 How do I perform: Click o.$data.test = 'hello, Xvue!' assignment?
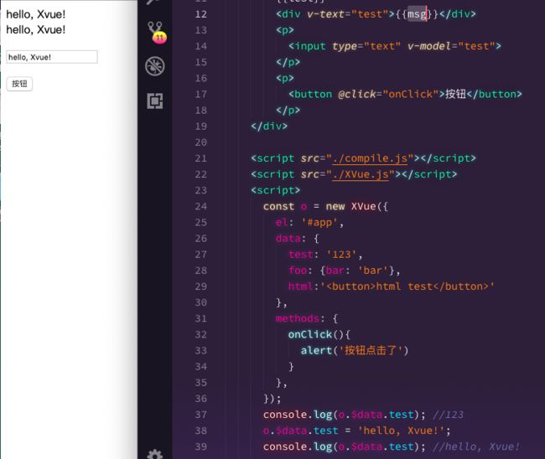pyautogui.click(x=356, y=431)
